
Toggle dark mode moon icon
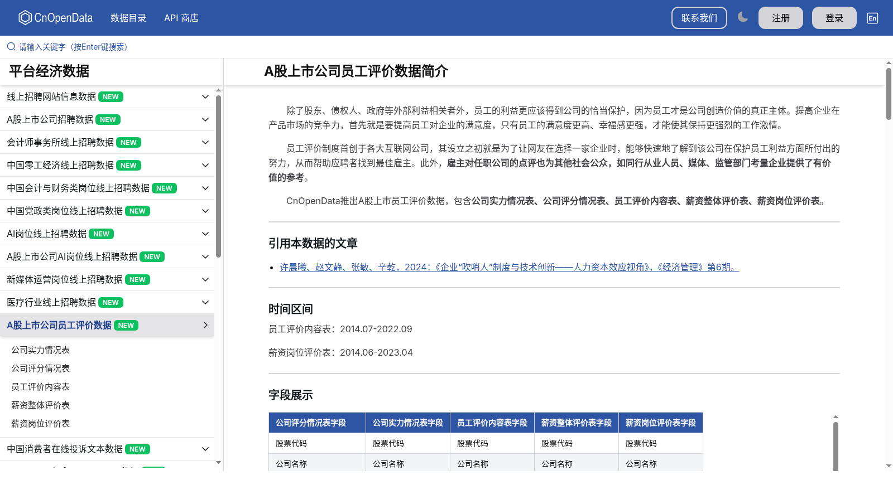[x=743, y=17]
